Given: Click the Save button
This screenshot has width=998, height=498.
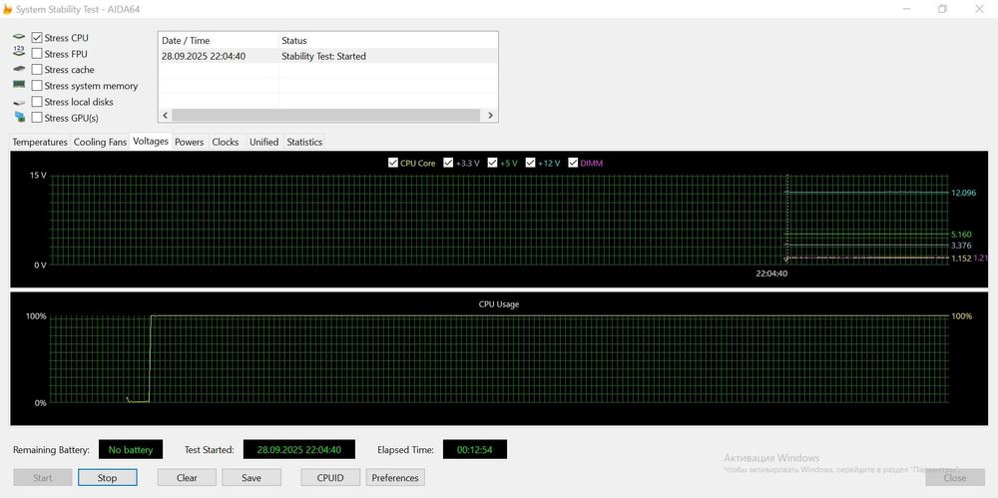Looking at the screenshot, I should pos(251,478).
